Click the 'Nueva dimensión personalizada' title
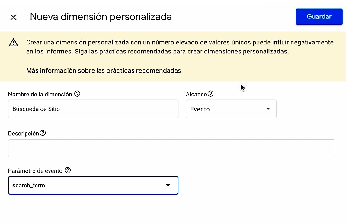Screen dimensions: 346x223 [x=101, y=17]
